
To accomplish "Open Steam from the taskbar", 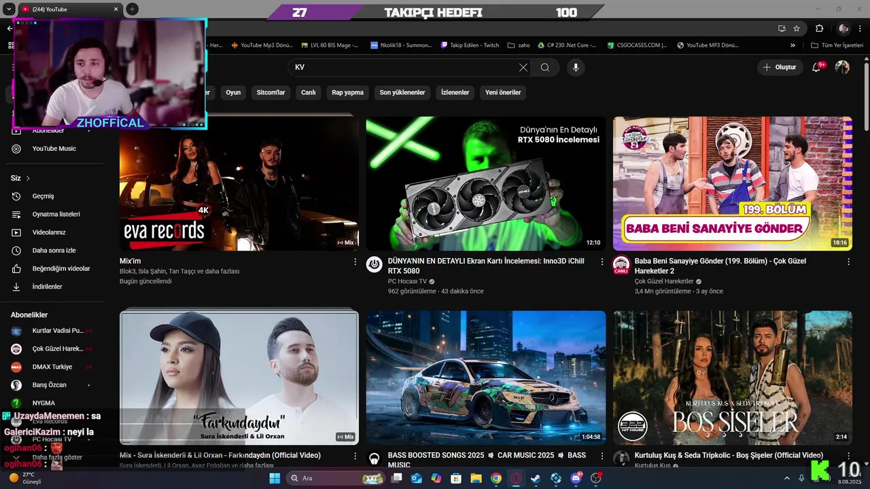I will 536,478.
